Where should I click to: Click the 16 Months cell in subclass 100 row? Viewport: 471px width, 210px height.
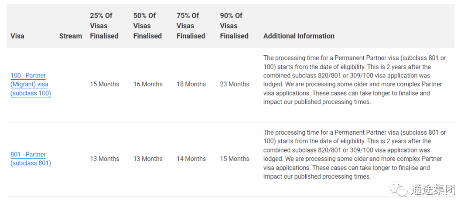148,84
